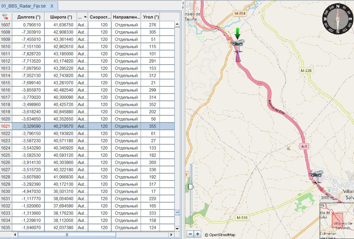Click longitude cell -7,713520

[28, 61]
